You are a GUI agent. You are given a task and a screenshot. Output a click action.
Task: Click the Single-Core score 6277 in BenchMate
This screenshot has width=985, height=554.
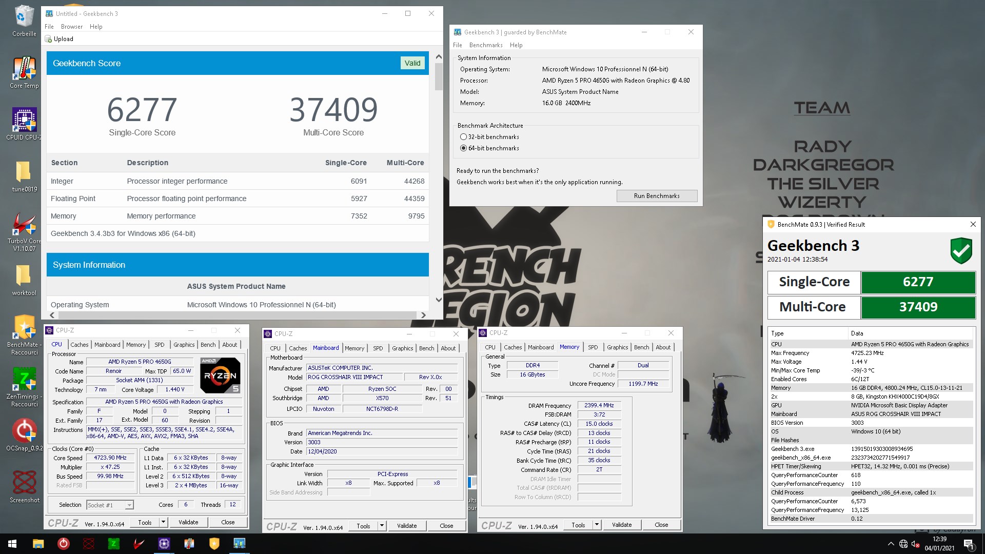pos(918,282)
